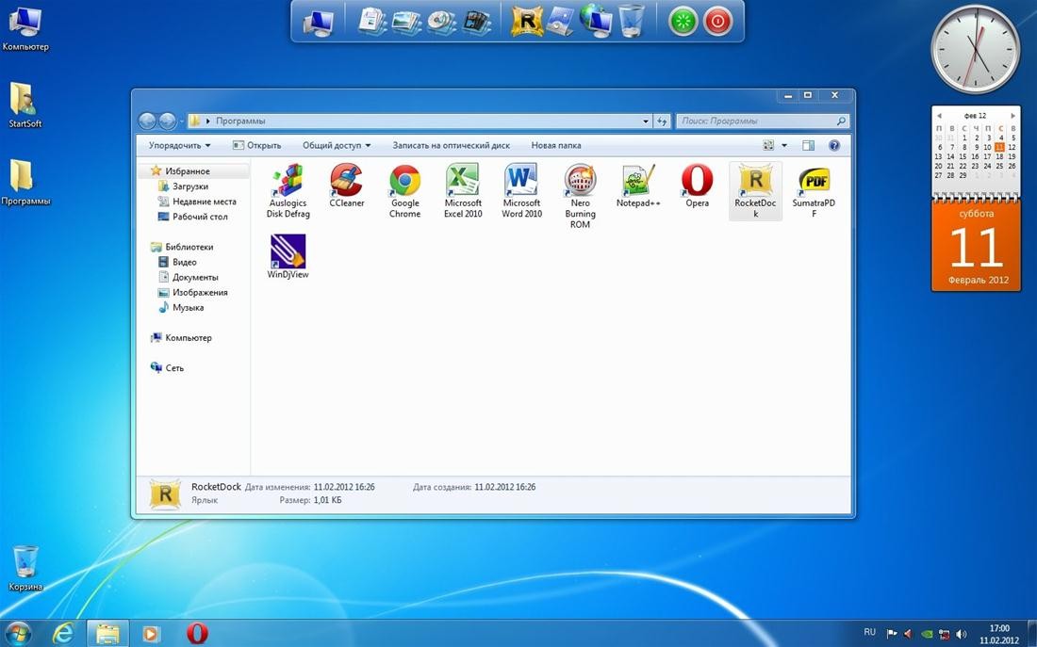Click the green restart button in dock
Image resolution: width=1037 pixels, height=647 pixels.
click(683, 22)
